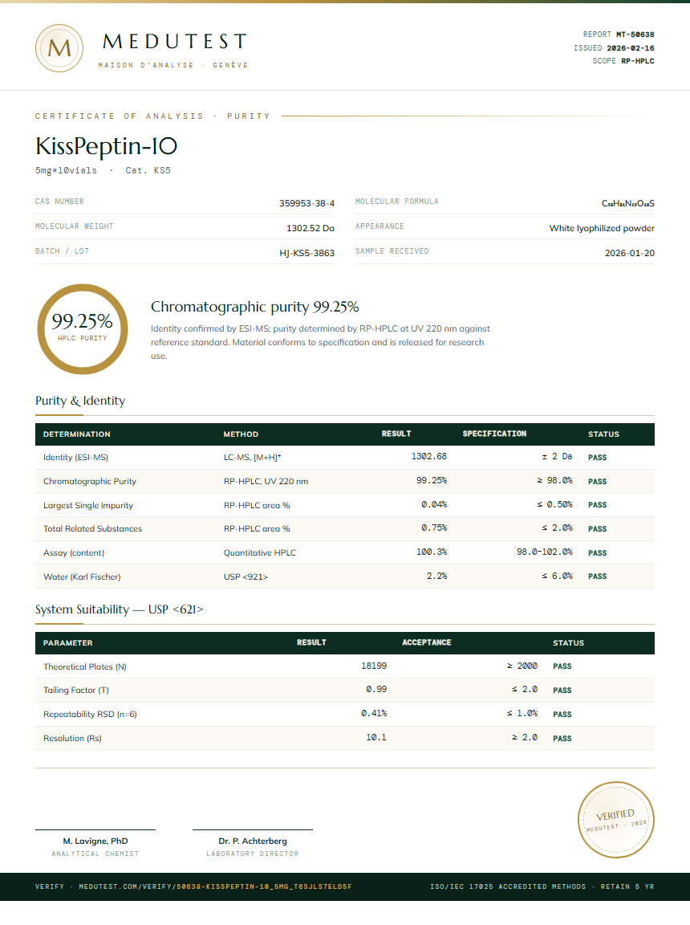Select the Chromatographic purity 99.25% heading
Image resolution: width=690 pixels, height=925 pixels.
point(254,307)
